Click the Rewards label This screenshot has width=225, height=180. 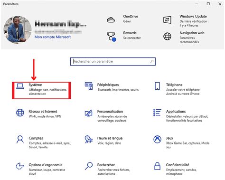(130, 33)
